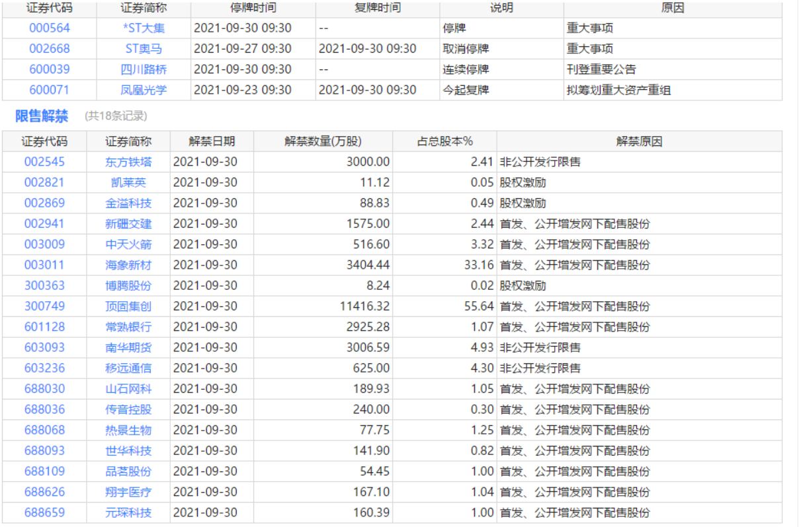Select stock code 002869
799x527 pixels.
point(44,203)
